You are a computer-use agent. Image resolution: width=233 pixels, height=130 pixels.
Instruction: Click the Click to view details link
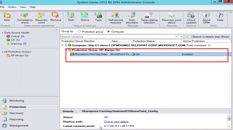click(x=116, y=122)
